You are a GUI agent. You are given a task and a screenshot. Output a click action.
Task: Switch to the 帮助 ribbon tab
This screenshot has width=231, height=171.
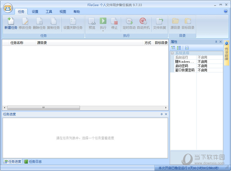click(77, 12)
